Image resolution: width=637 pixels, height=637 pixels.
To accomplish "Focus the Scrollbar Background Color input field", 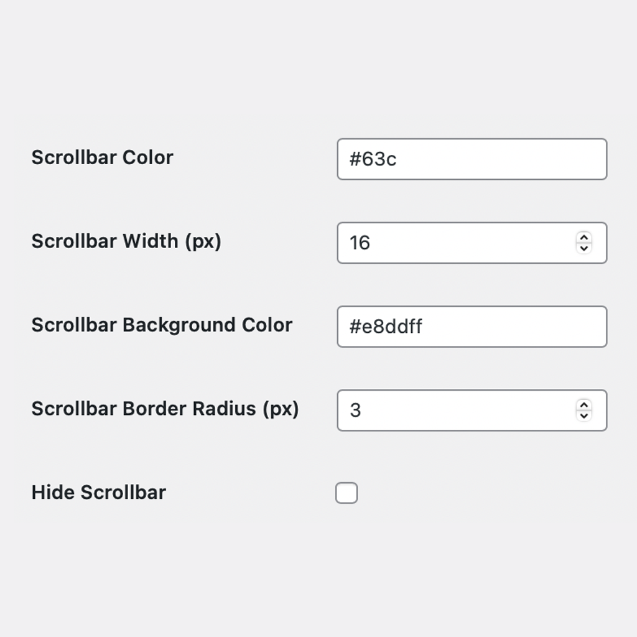I will 472,327.
